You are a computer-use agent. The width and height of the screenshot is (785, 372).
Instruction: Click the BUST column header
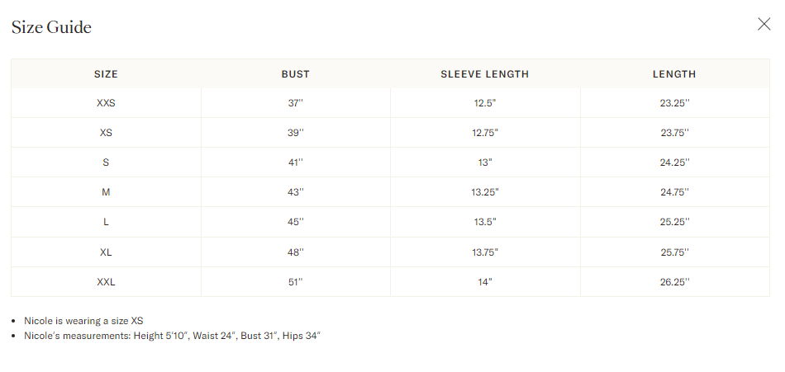pyautogui.click(x=295, y=74)
